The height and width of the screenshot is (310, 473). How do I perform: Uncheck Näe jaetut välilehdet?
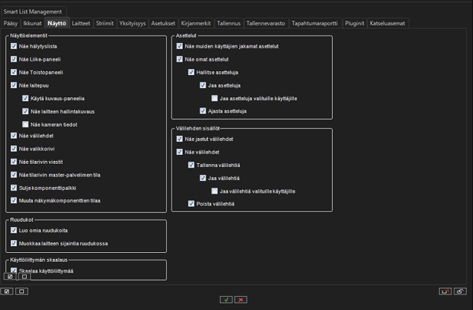pos(180,139)
